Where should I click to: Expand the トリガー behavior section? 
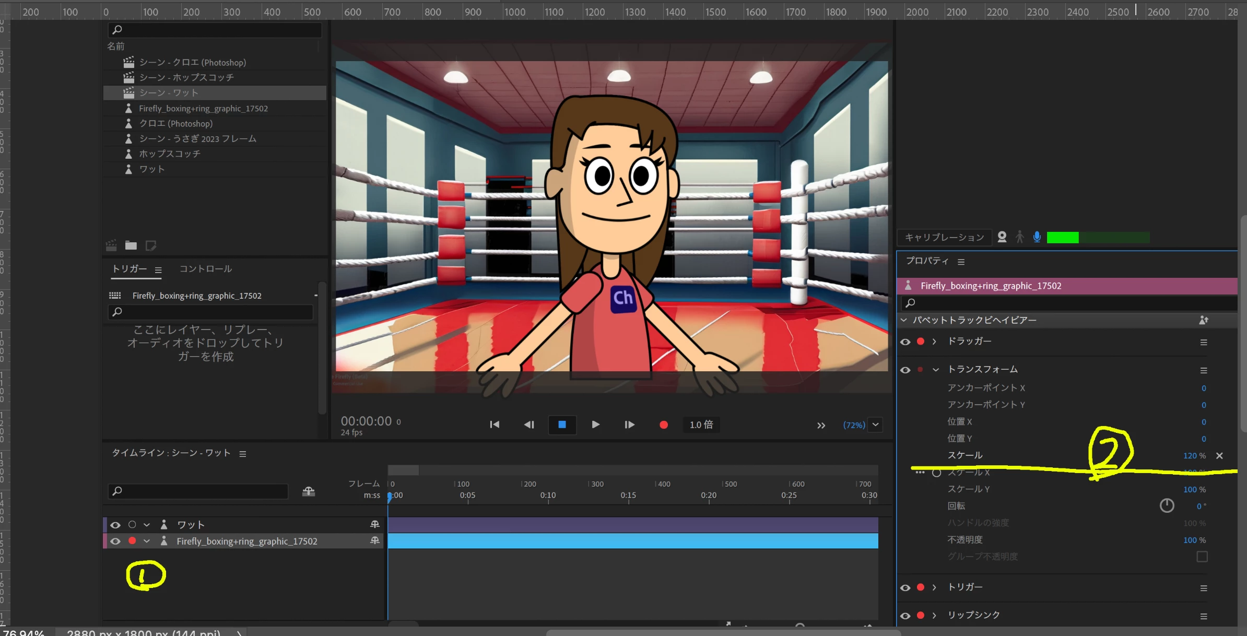[934, 587]
